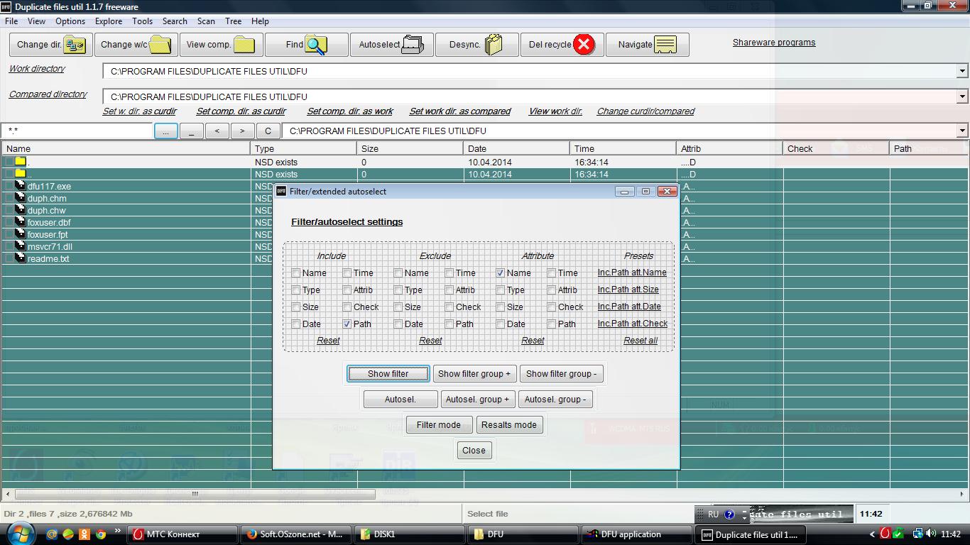The image size is (970, 545).
Task: Click the Navigate toolbar icon
Action: pyautogui.click(x=665, y=45)
